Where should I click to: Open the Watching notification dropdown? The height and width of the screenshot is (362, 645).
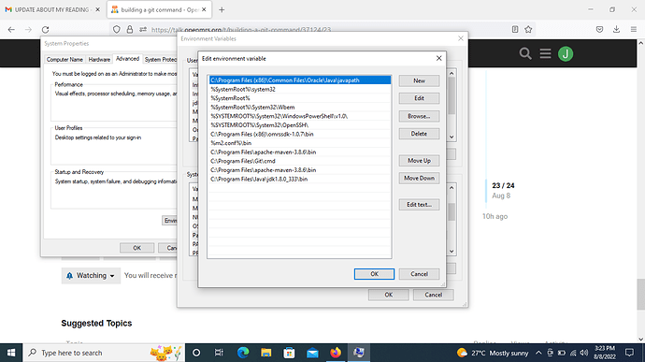91,276
